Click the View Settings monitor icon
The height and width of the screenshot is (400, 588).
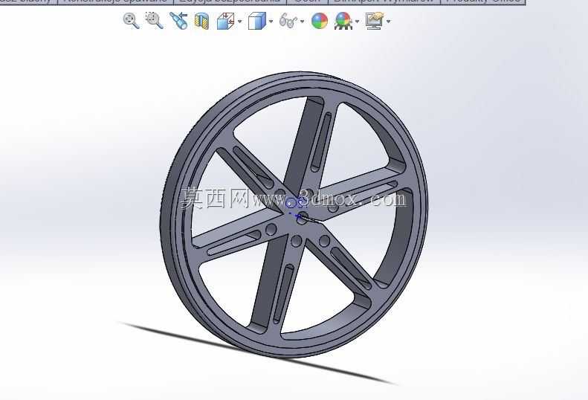coord(375,21)
